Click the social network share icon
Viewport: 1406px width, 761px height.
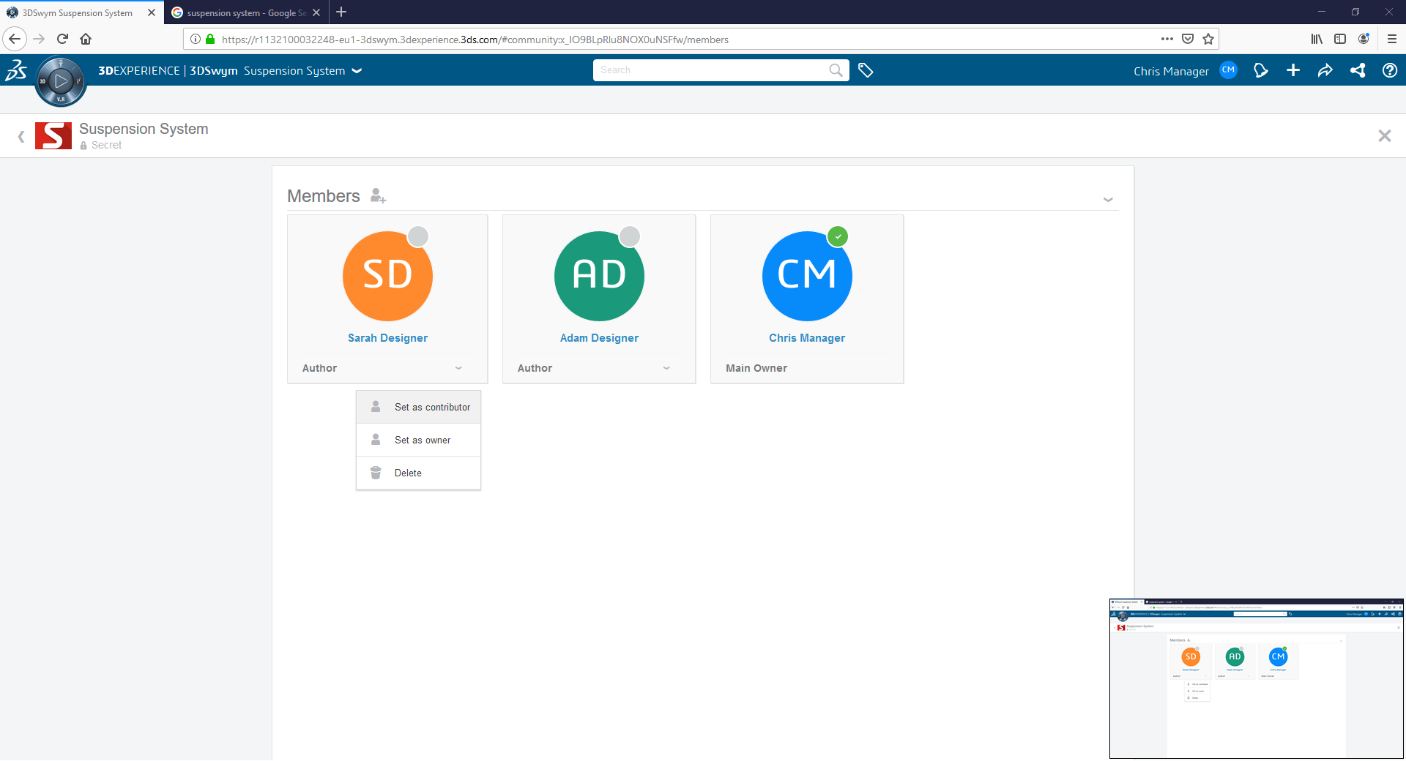(1358, 70)
